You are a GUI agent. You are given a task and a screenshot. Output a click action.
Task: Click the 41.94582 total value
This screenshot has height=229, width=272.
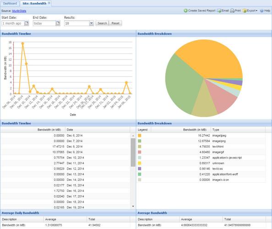tap(94, 225)
